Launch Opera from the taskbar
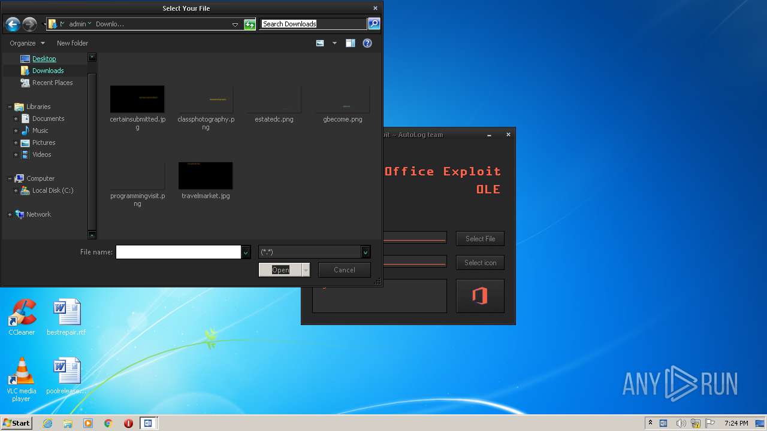Image resolution: width=767 pixels, height=431 pixels. tap(128, 423)
